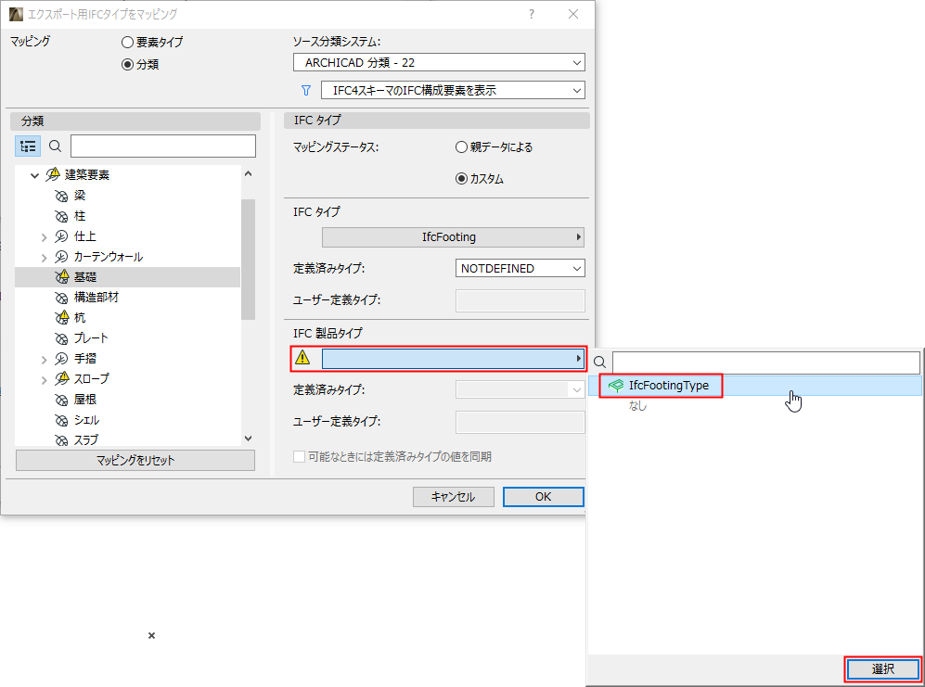Click the blue filter funnel icon

click(305, 90)
